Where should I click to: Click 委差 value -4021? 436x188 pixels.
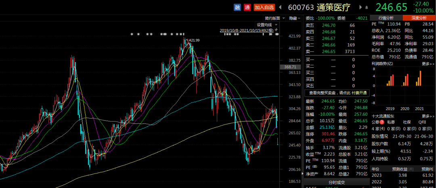pyautogui.click(x=361, y=18)
